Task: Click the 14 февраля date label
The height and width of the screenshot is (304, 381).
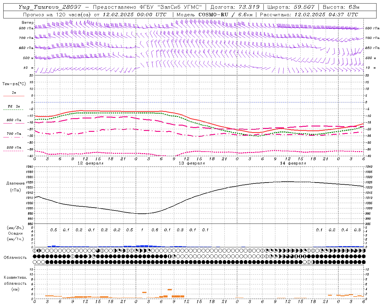Action: click(293, 163)
